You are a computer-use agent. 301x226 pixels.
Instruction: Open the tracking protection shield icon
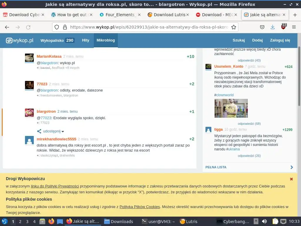pos(57,27)
